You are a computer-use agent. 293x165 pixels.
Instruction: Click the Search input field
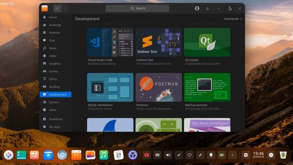[137, 8]
